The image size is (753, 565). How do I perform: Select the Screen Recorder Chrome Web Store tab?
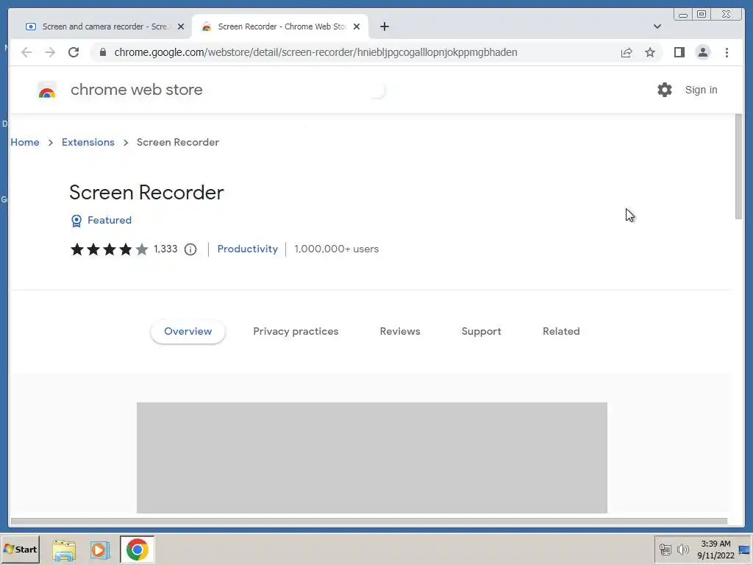click(x=280, y=26)
